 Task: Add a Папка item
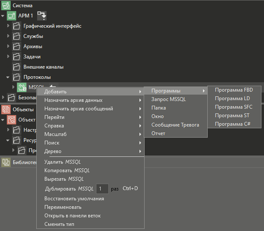pos(176,108)
